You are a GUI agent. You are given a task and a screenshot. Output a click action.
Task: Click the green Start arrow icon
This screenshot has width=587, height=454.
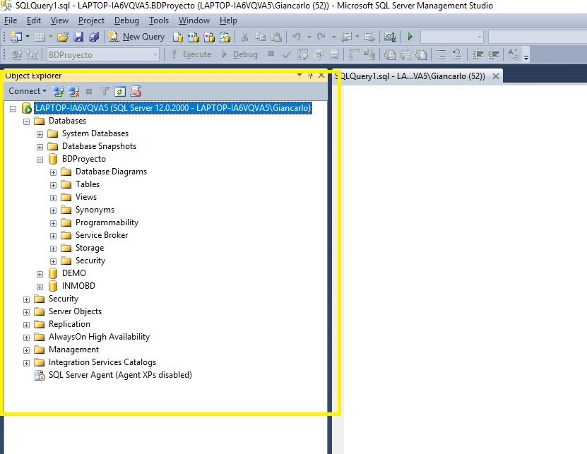[410, 37]
